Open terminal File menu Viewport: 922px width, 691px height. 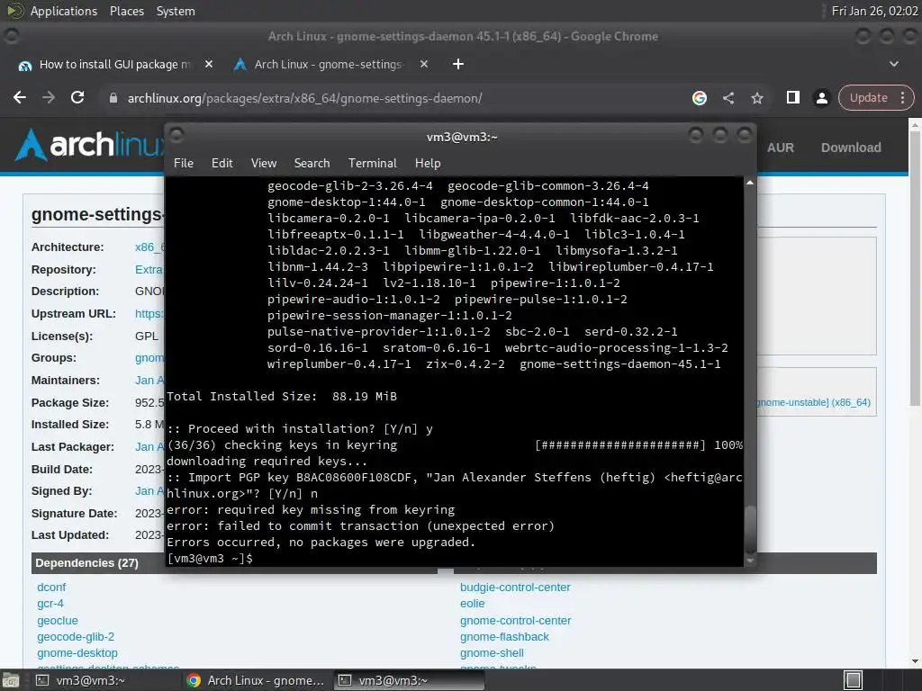point(184,163)
